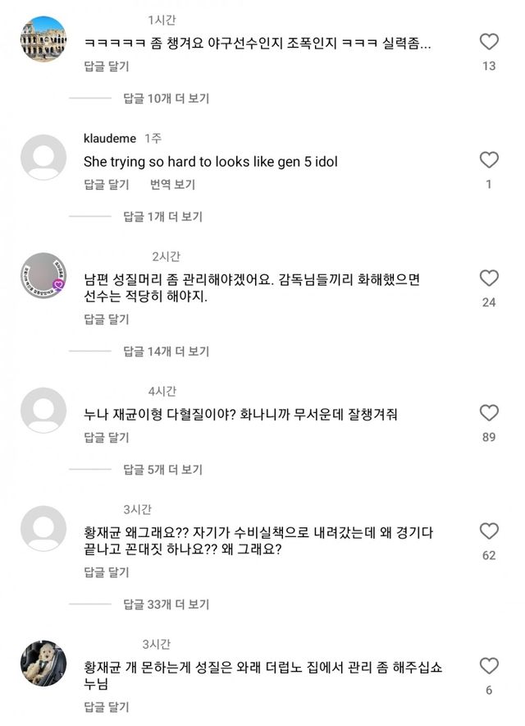The height and width of the screenshot is (726, 525).
Task: Expand 답글 14개 더 보기 replies
Action: point(167,352)
